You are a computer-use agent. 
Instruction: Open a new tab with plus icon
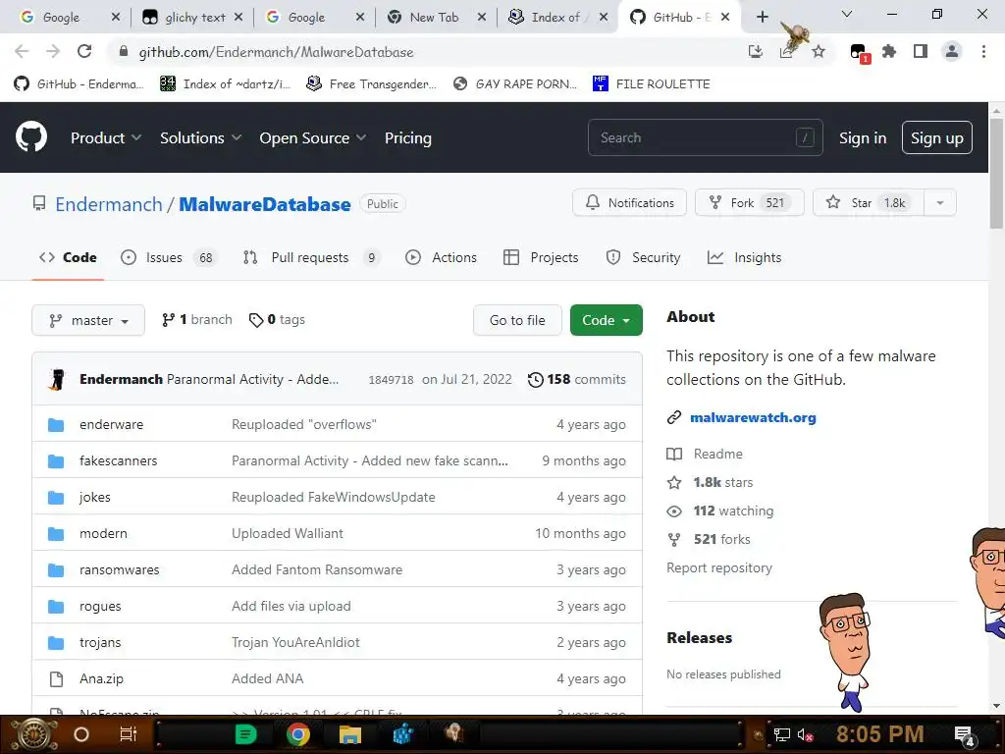coord(762,18)
